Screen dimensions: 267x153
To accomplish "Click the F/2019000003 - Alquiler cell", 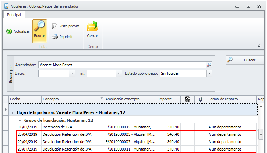I will [x=130, y=134].
